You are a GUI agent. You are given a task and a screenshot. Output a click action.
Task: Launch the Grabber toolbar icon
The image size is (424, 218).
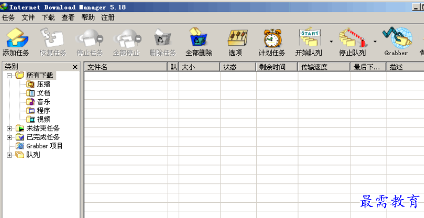(x=397, y=37)
